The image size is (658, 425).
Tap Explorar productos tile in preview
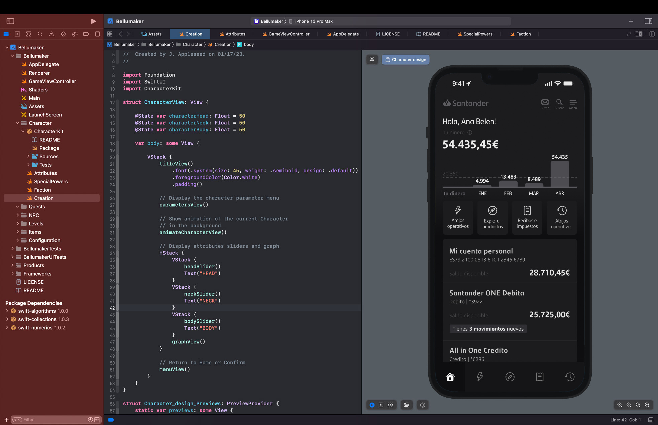pos(492,218)
